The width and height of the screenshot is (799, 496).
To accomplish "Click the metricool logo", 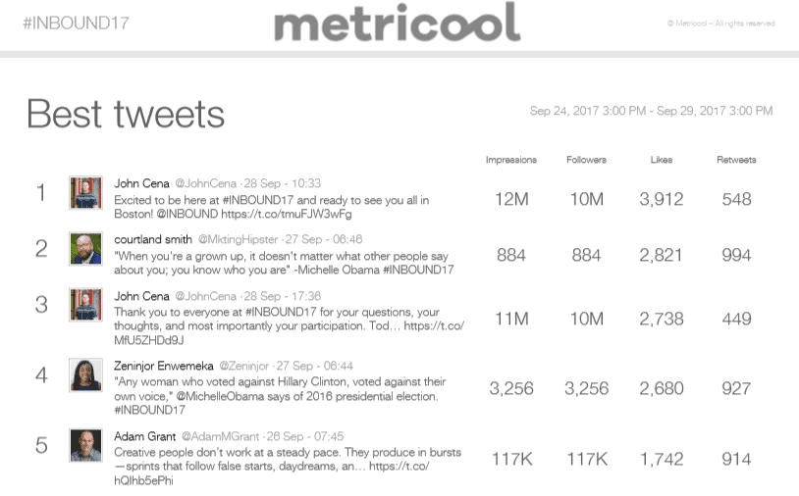I will 397,22.
